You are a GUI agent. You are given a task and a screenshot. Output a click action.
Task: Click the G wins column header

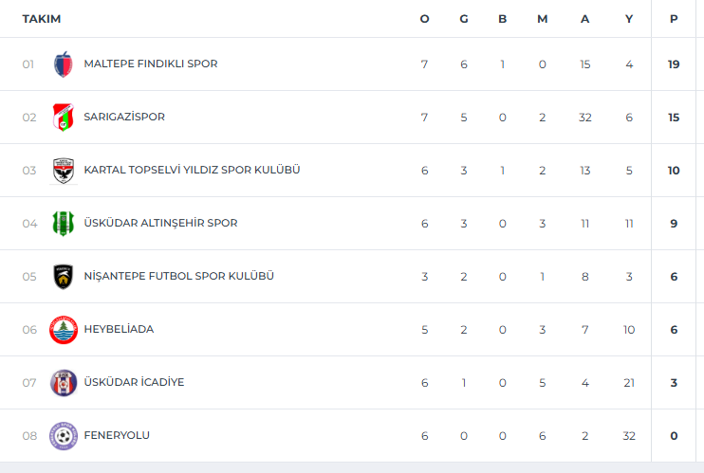click(x=464, y=19)
